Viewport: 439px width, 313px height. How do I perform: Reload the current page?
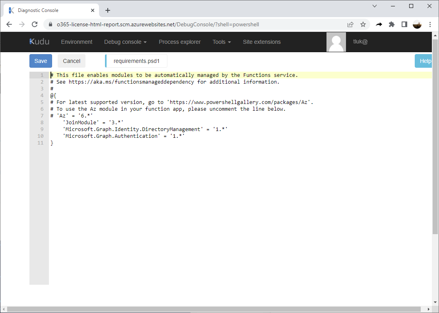point(35,24)
